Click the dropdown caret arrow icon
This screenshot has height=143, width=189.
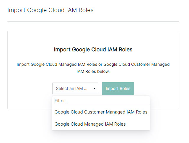coord(94,88)
